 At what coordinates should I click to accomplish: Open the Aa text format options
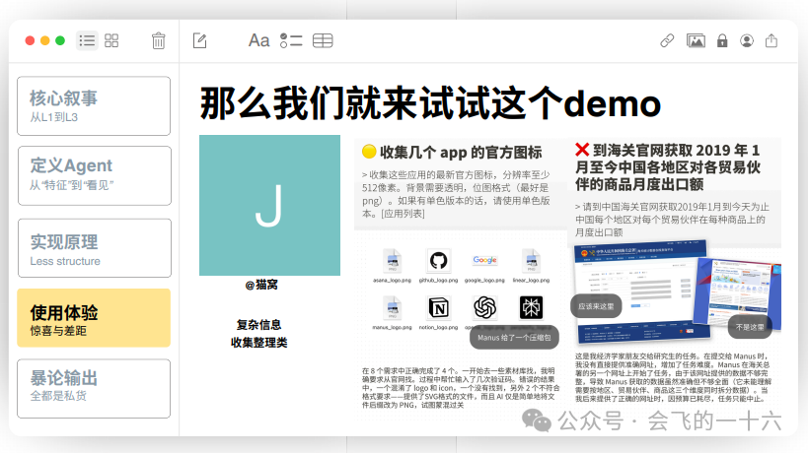click(258, 40)
